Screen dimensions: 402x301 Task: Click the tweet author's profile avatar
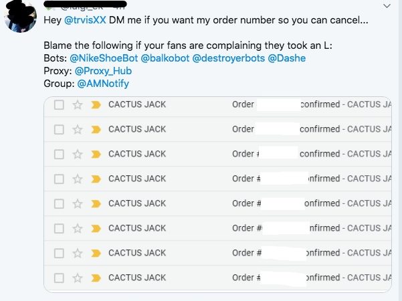pyautogui.click(x=20, y=17)
